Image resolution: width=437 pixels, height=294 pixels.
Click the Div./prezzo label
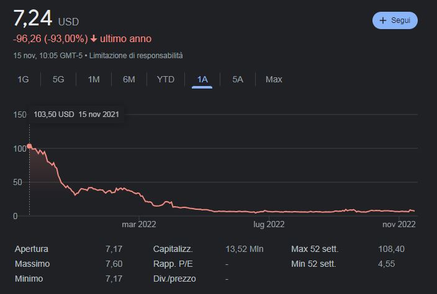(x=174, y=279)
